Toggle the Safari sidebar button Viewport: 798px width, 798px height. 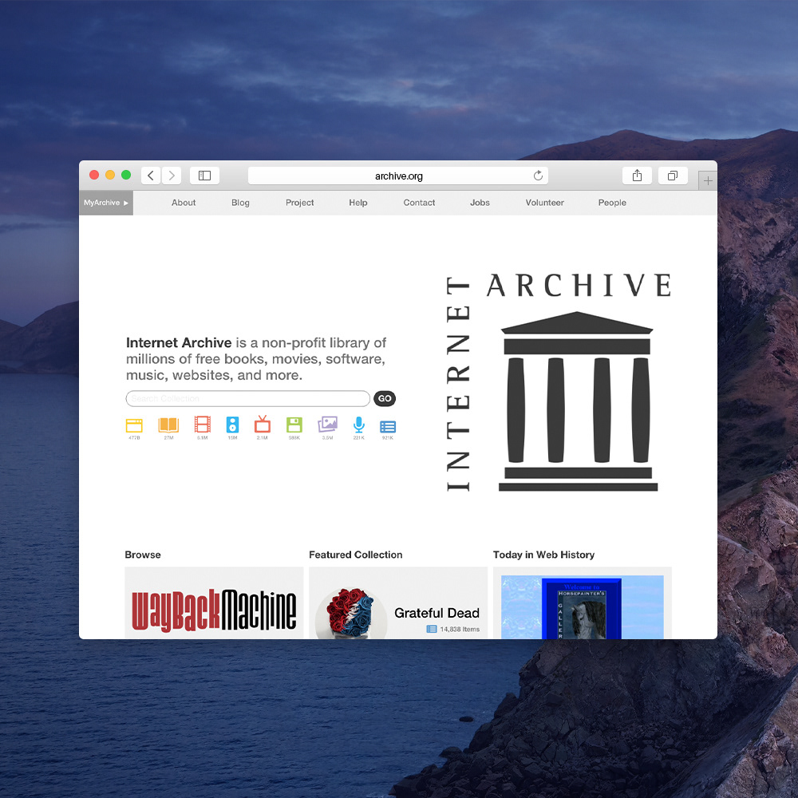point(204,176)
